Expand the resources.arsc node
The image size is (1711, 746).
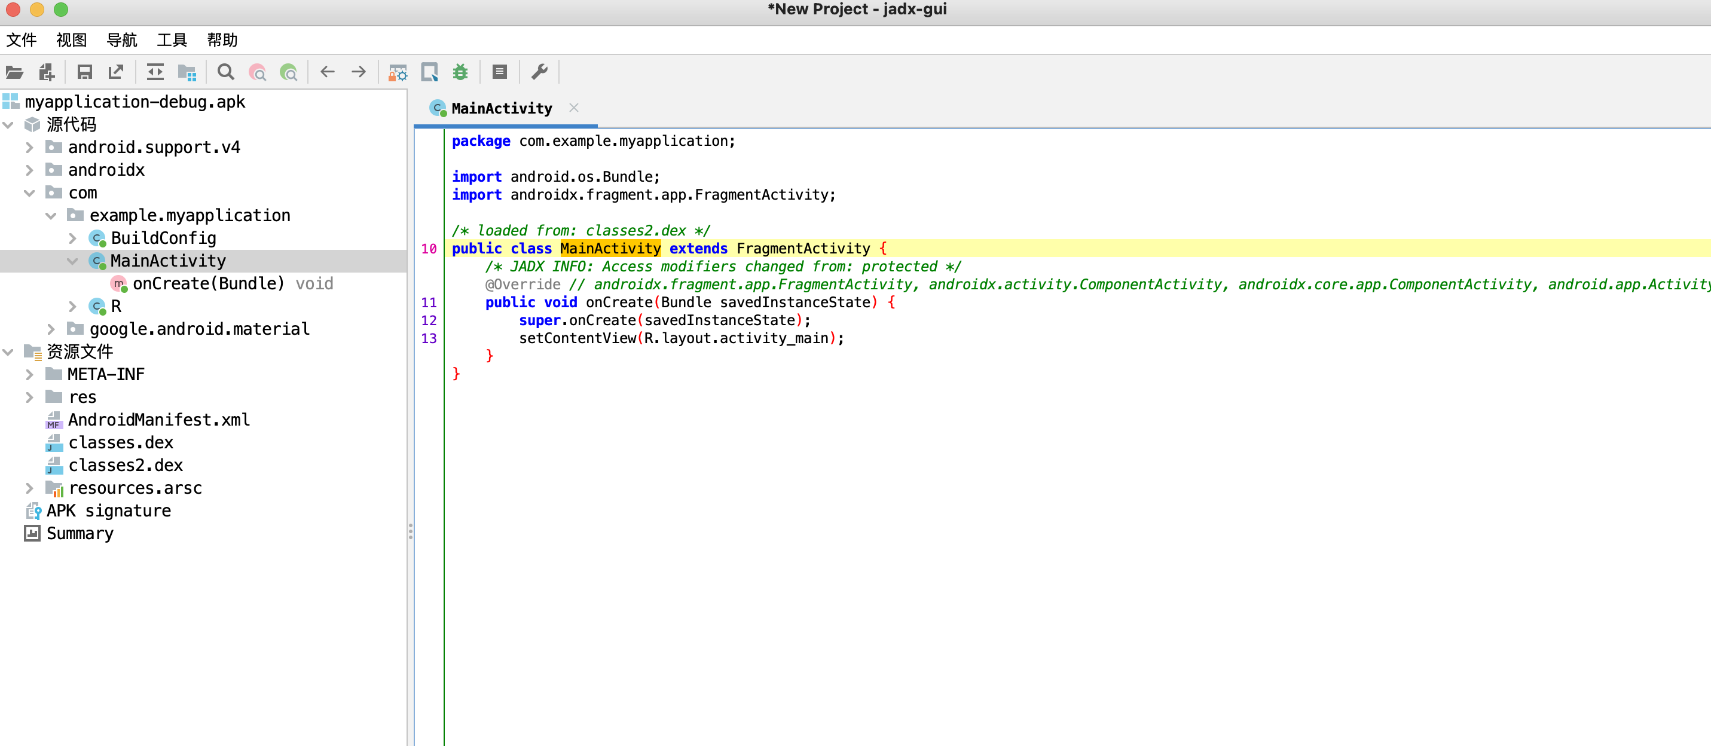click(x=30, y=488)
